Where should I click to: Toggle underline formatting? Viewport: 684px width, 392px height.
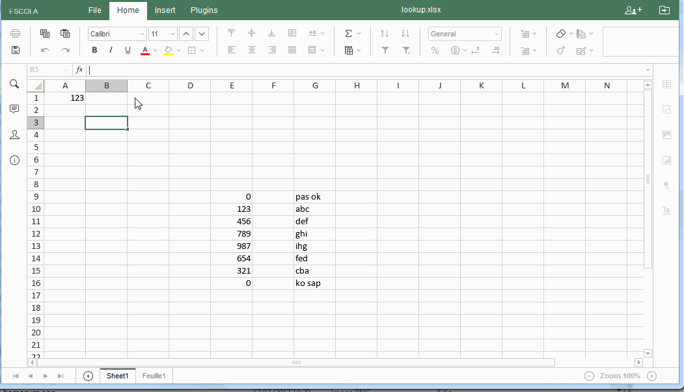[x=128, y=49]
